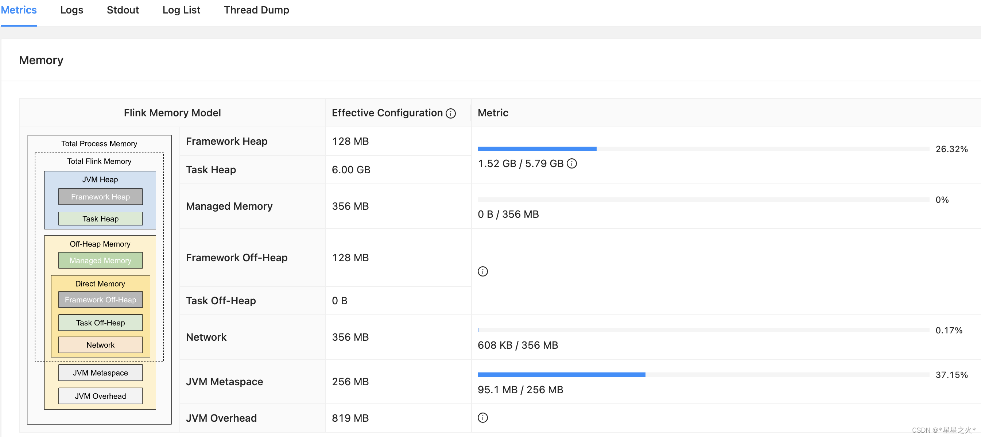Click the Effective Configuration info icon
The width and height of the screenshot is (981, 437).
coord(450,113)
